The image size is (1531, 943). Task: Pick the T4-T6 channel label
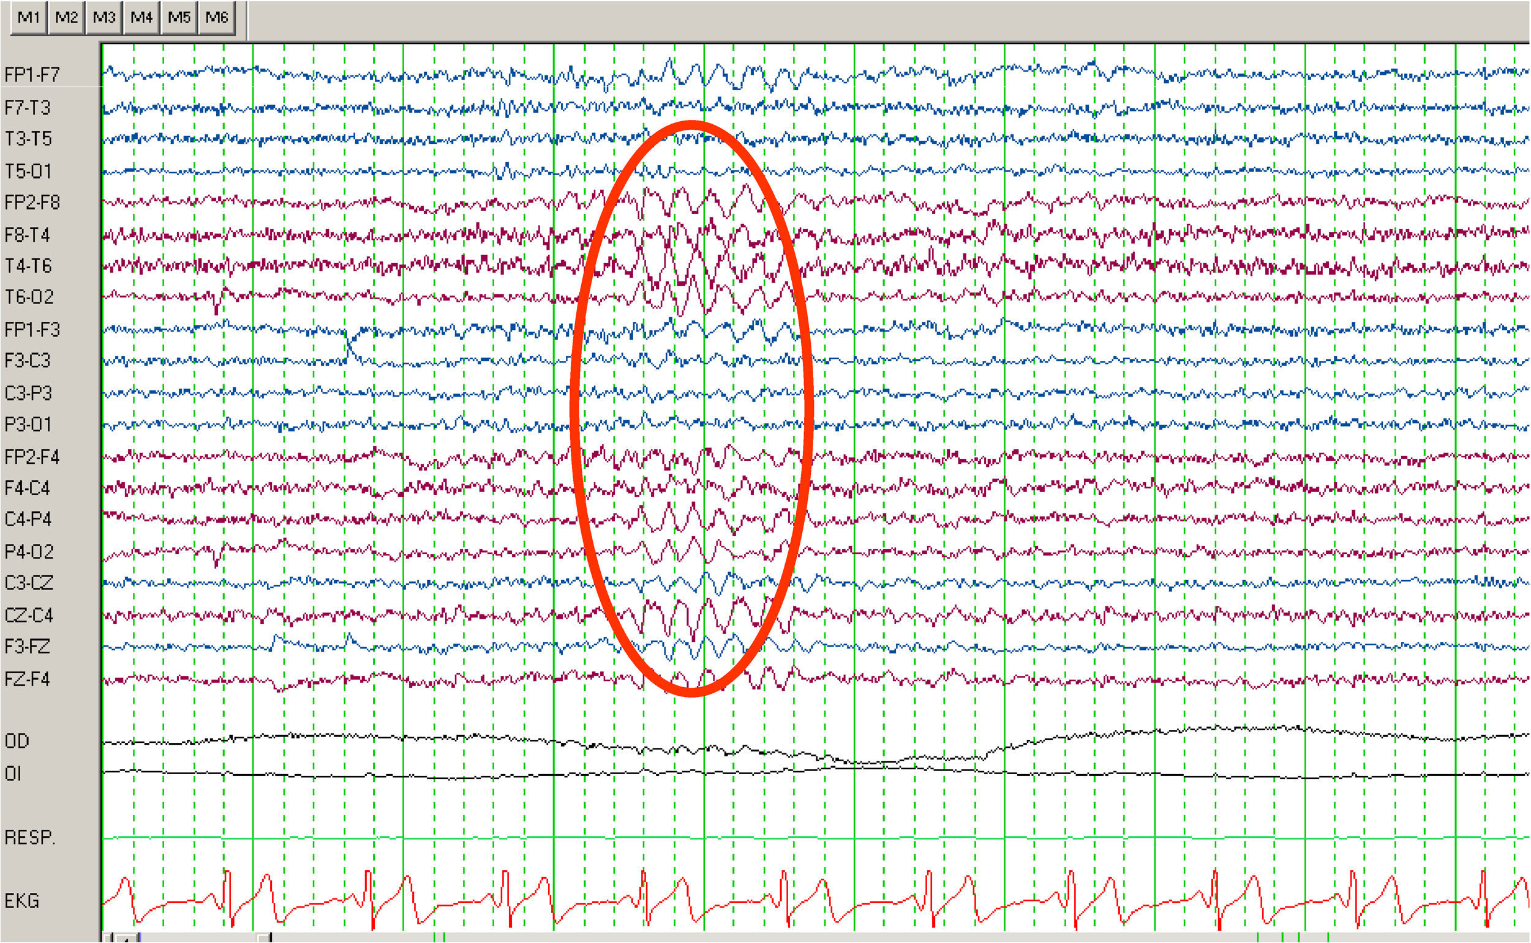[x=28, y=266]
